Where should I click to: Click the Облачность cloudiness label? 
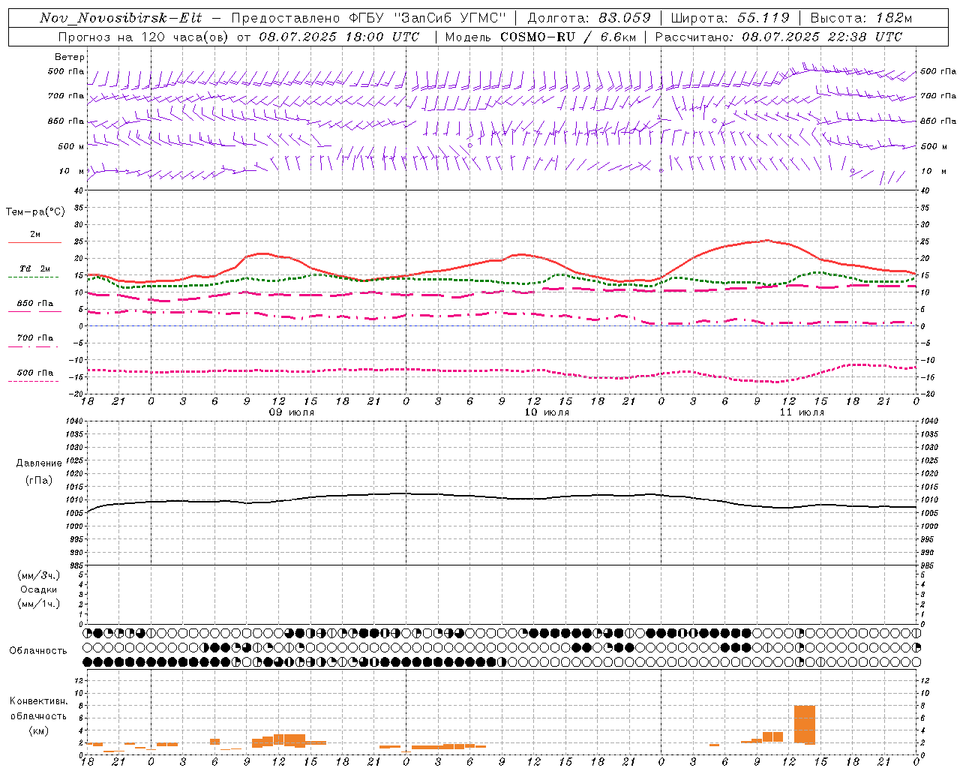pyautogui.click(x=37, y=650)
